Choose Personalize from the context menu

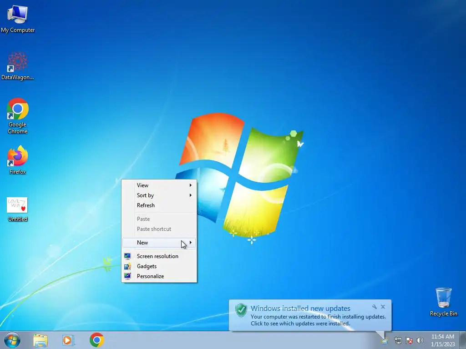159,276
